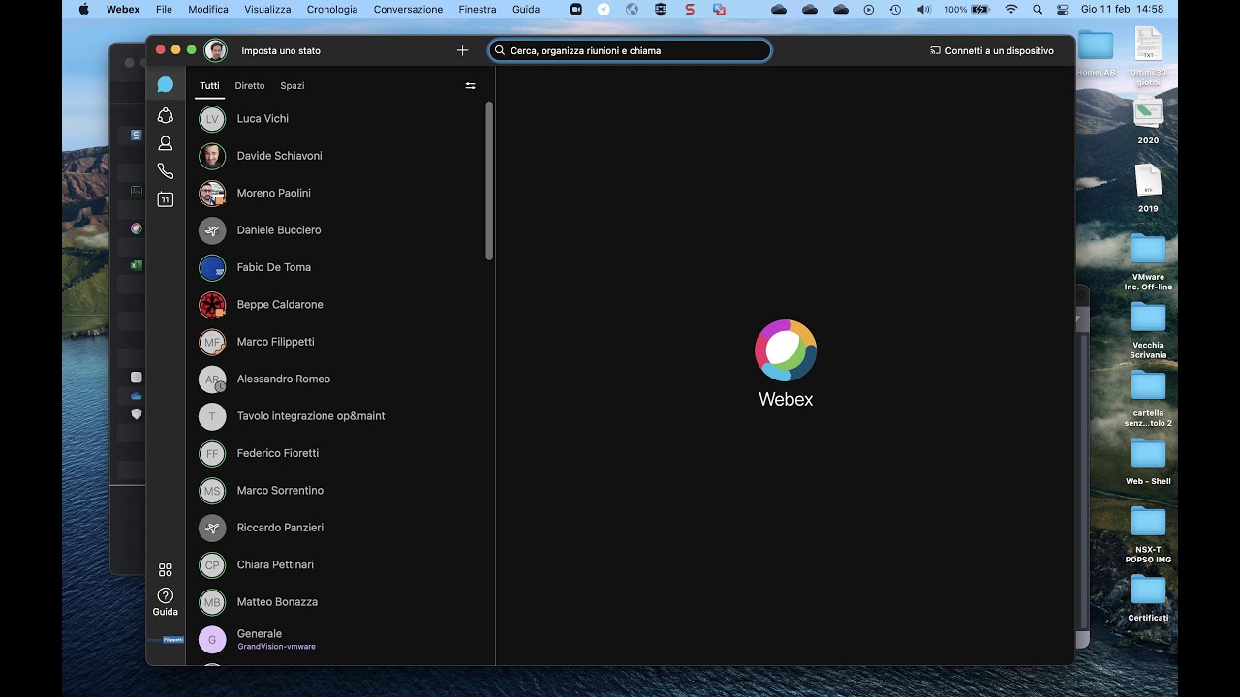
Task: Open the conversation filter icon
Action: point(470,86)
